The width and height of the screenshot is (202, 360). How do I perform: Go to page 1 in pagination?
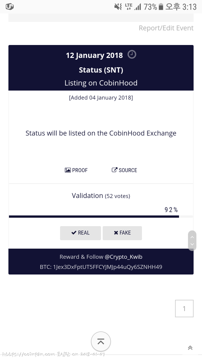click(184, 309)
